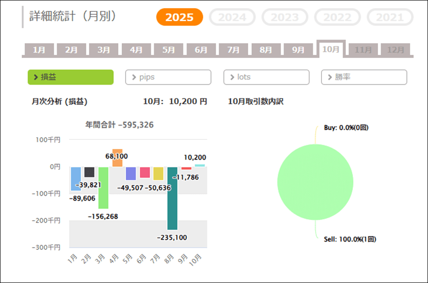Click the -100千円 y-axis label

[46, 194]
